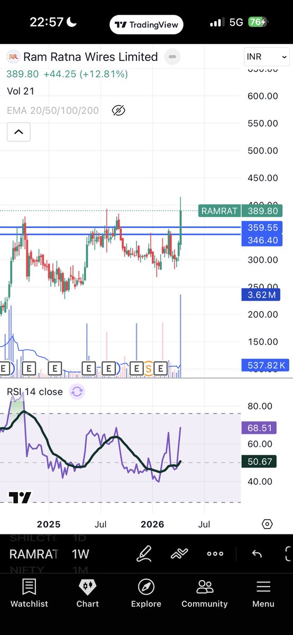Tap the 22:57 clock in status bar
The width and height of the screenshot is (293, 635).
coord(47,22)
